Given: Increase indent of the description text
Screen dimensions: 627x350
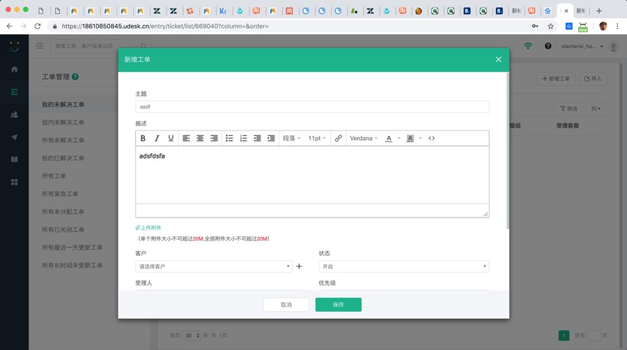Looking at the screenshot, I should coord(271,138).
